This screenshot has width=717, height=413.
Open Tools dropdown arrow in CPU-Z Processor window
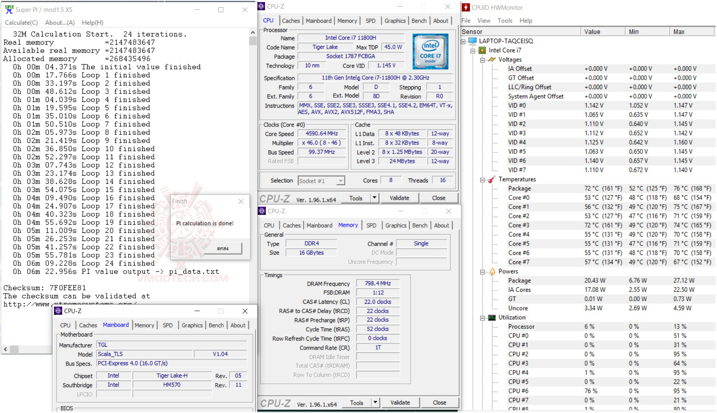pyautogui.click(x=374, y=198)
